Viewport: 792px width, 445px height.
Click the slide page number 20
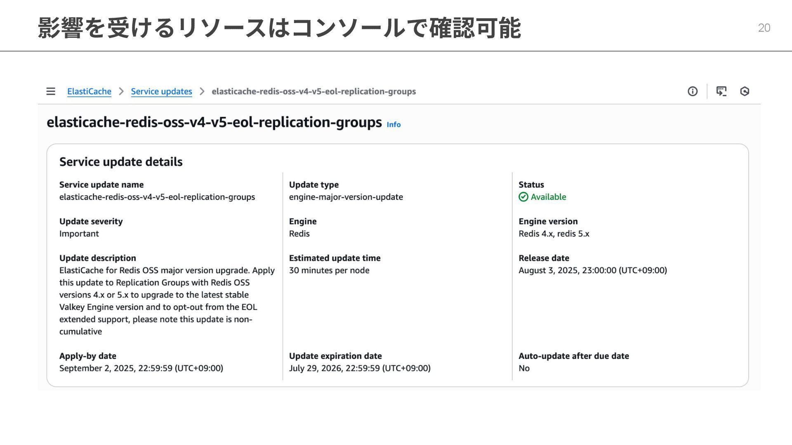point(764,28)
